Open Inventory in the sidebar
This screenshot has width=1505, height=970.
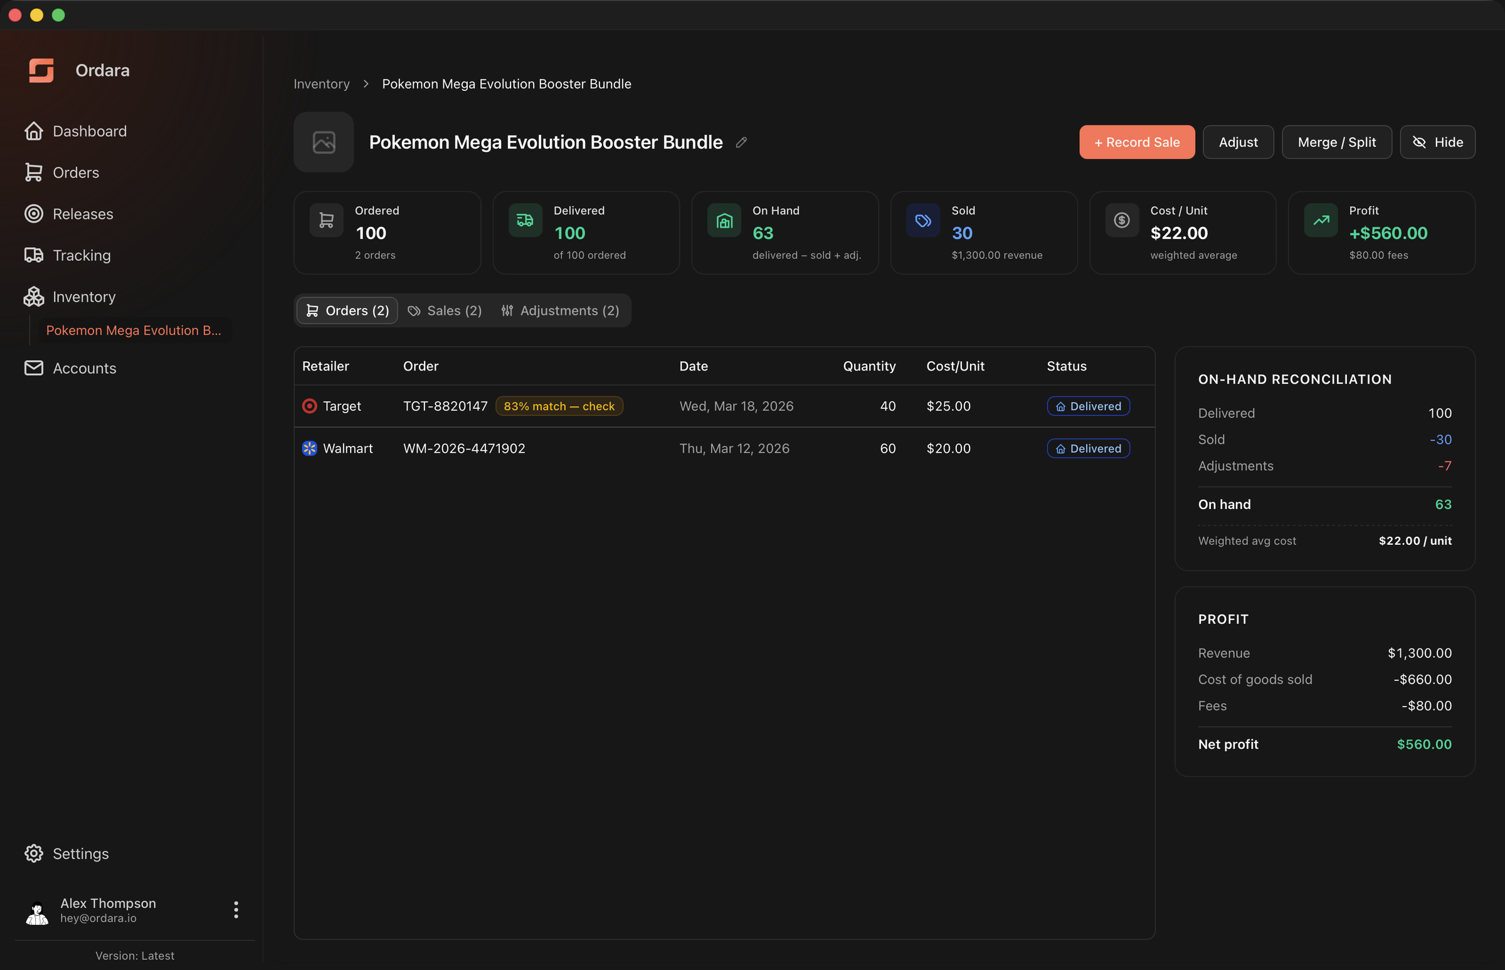pos(70,297)
